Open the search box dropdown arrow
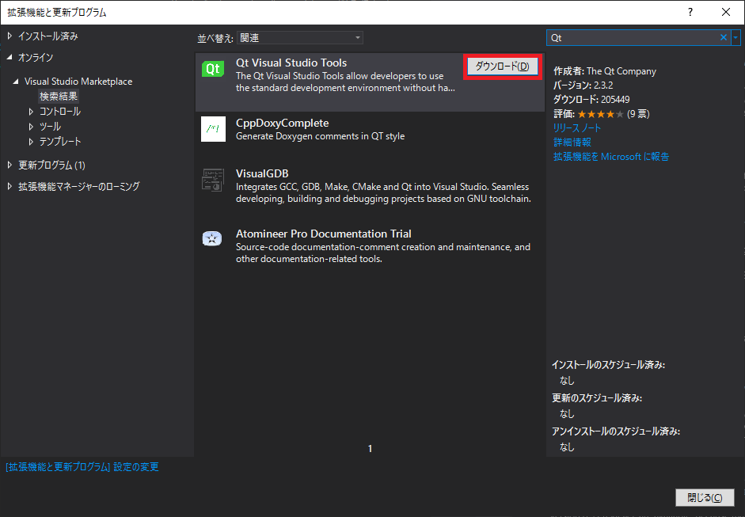 735,37
